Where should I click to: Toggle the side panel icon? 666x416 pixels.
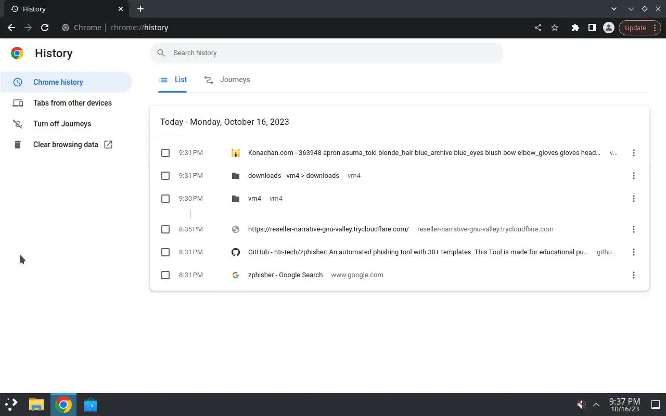tap(592, 28)
